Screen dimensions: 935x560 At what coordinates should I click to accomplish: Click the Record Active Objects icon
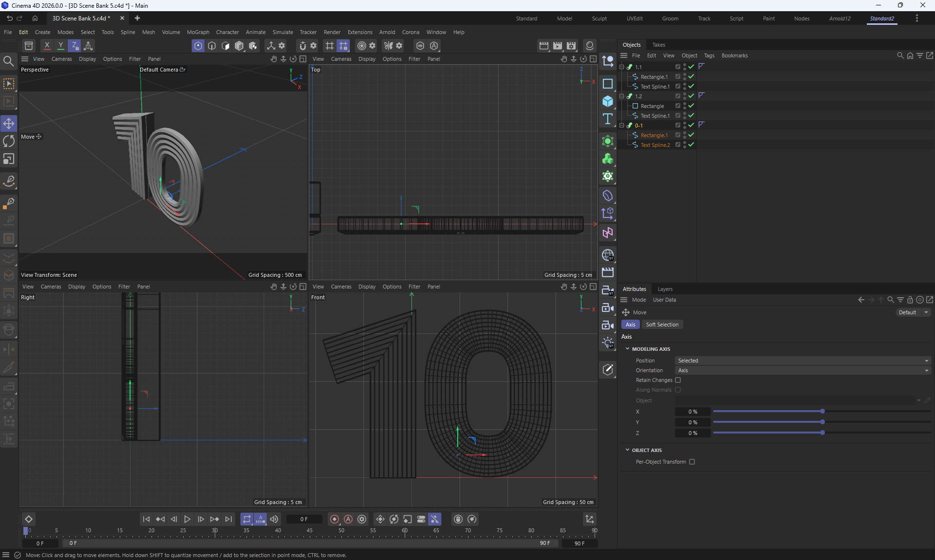point(334,519)
